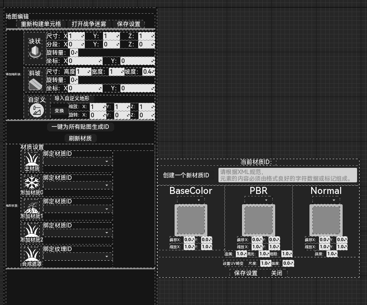
Task: Click the 重新构建单元格 button
Action: (x=41, y=24)
